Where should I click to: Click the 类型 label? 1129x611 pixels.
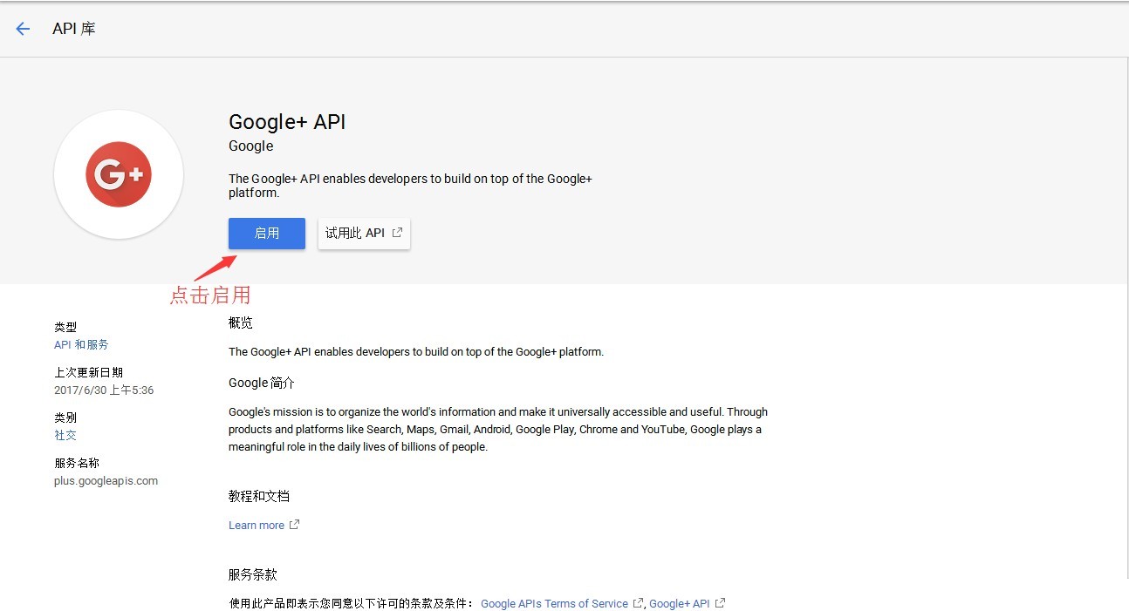tap(65, 328)
